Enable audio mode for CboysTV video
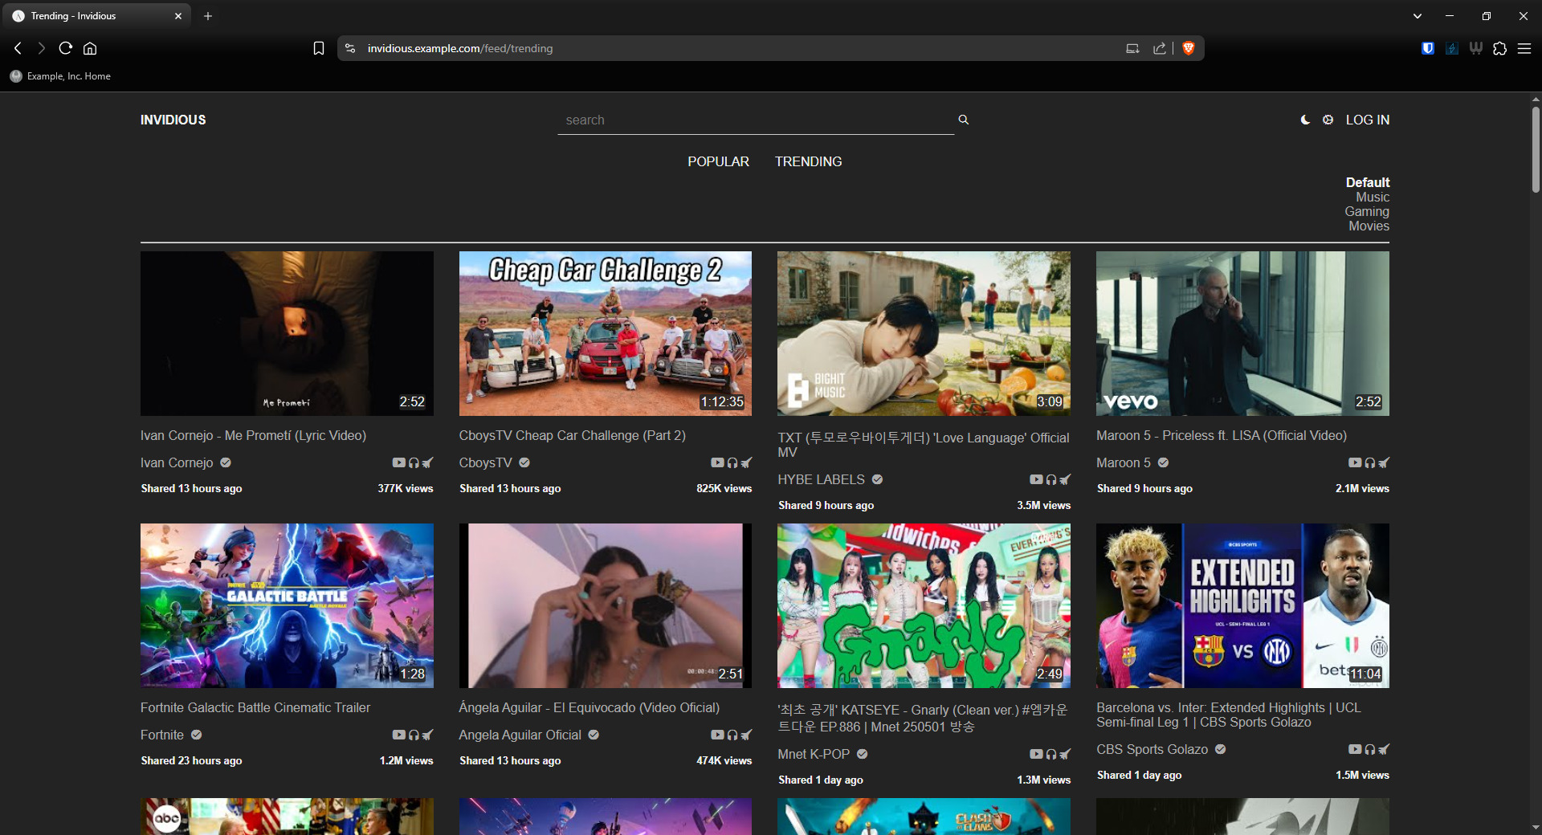The image size is (1542, 835). 732,462
